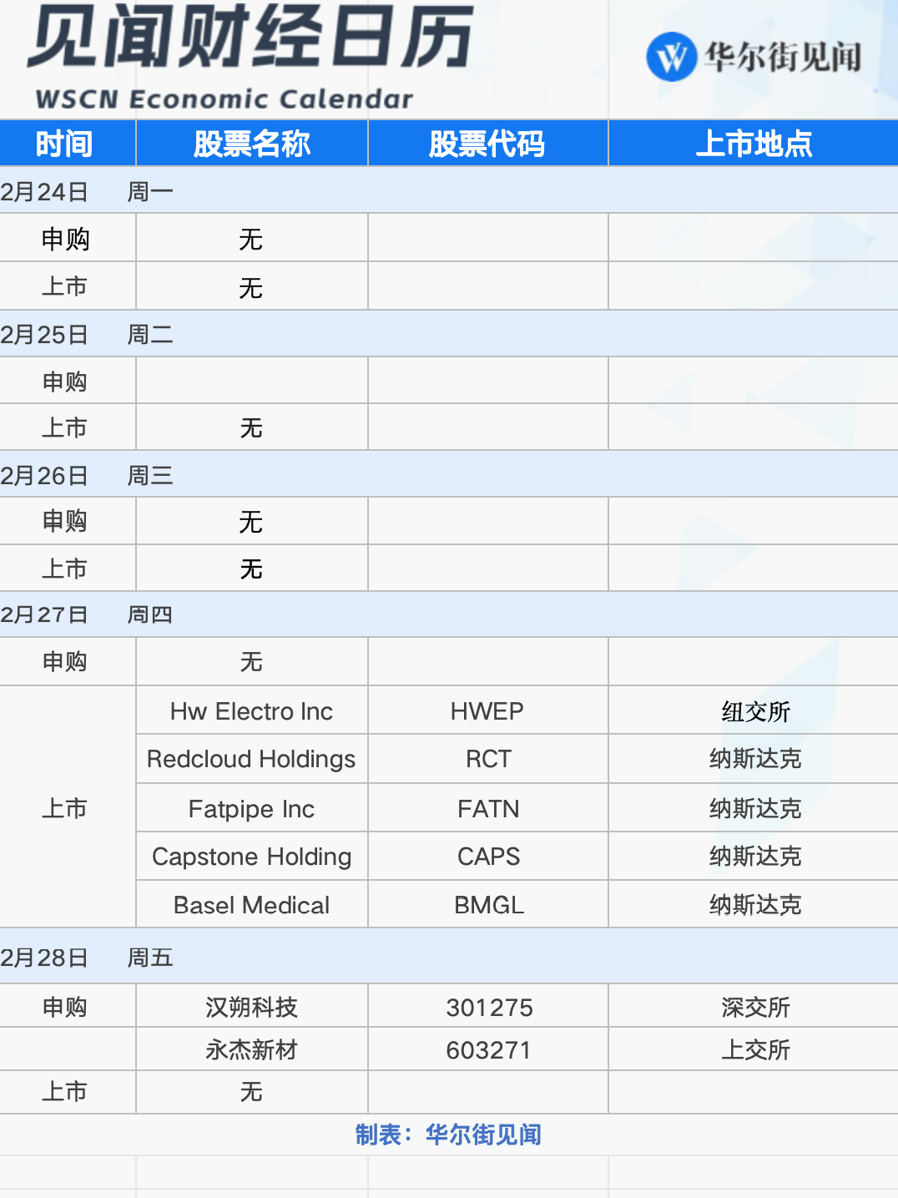Viewport: 898px width, 1198px height.
Task: Click the 股票代码 column header
Action: [x=487, y=143]
